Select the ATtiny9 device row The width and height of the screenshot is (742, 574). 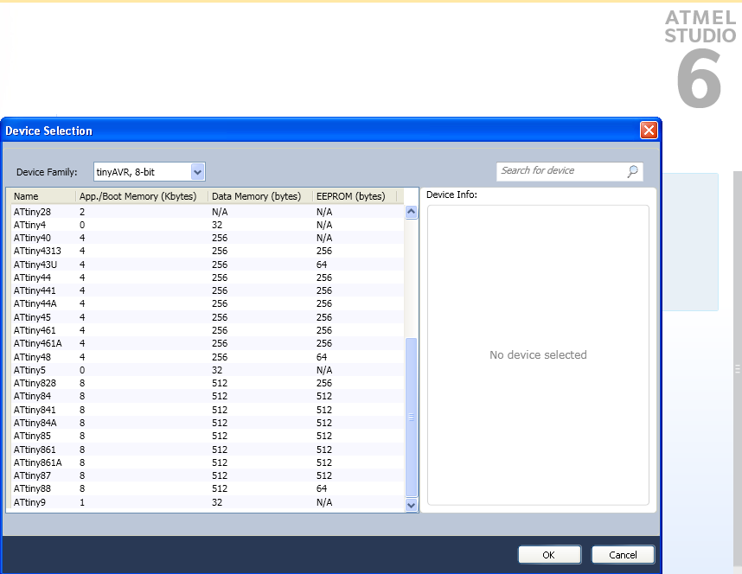(208, 502)
